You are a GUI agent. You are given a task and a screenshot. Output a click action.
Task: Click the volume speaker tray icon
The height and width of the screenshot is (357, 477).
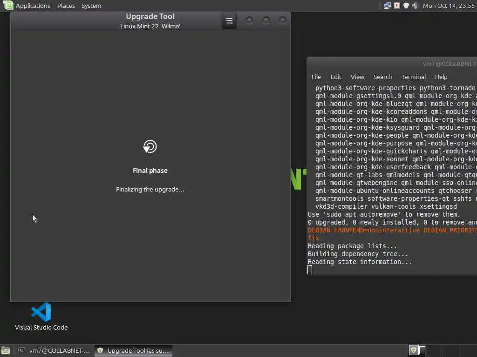click(415, 6)
